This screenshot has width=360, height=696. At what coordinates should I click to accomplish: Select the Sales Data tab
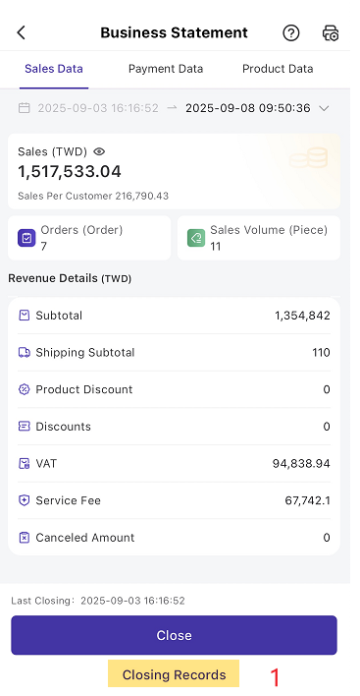(54, 69)
